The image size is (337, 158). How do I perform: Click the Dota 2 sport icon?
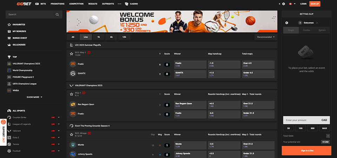point(9,138)
